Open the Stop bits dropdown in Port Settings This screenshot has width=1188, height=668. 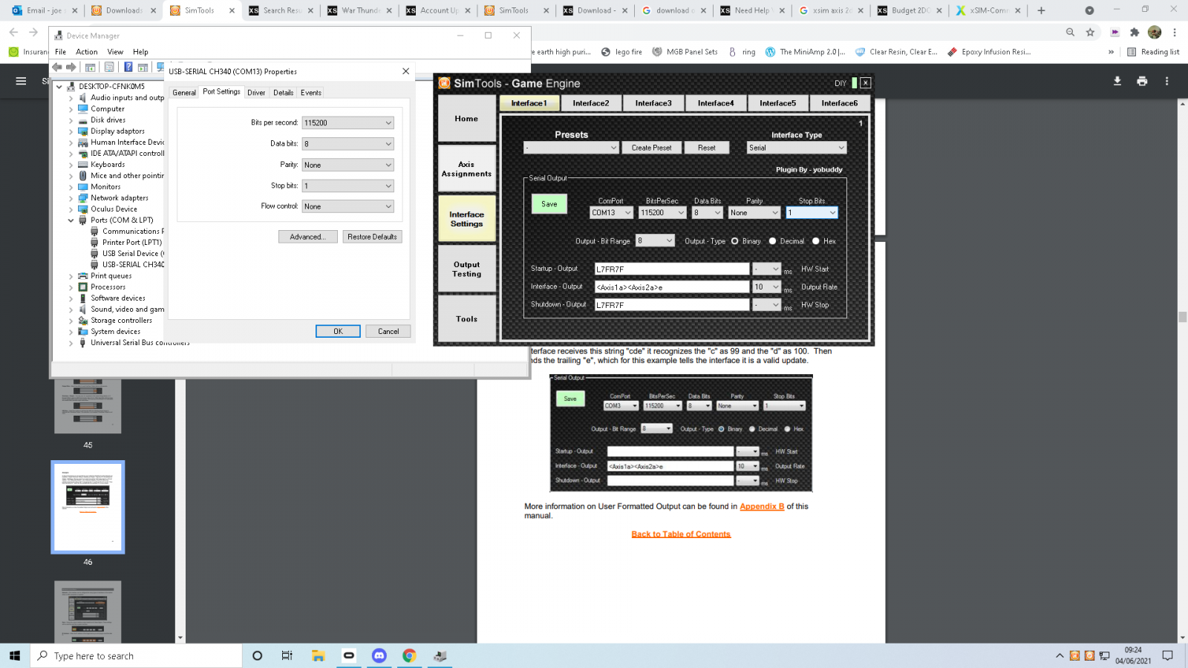coord(347,186)
